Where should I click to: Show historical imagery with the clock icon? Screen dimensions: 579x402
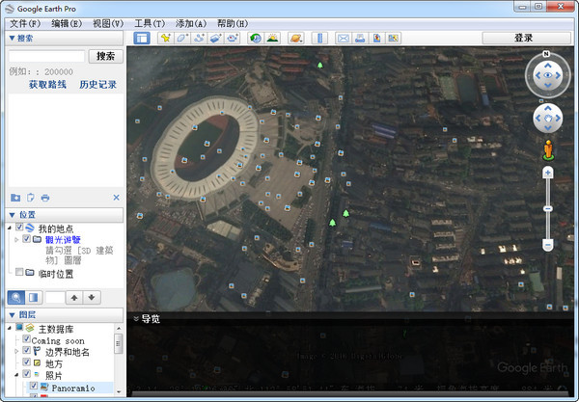point(256,39)
